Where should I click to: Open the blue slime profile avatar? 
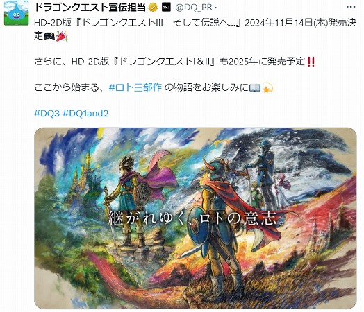pos(16,13)
